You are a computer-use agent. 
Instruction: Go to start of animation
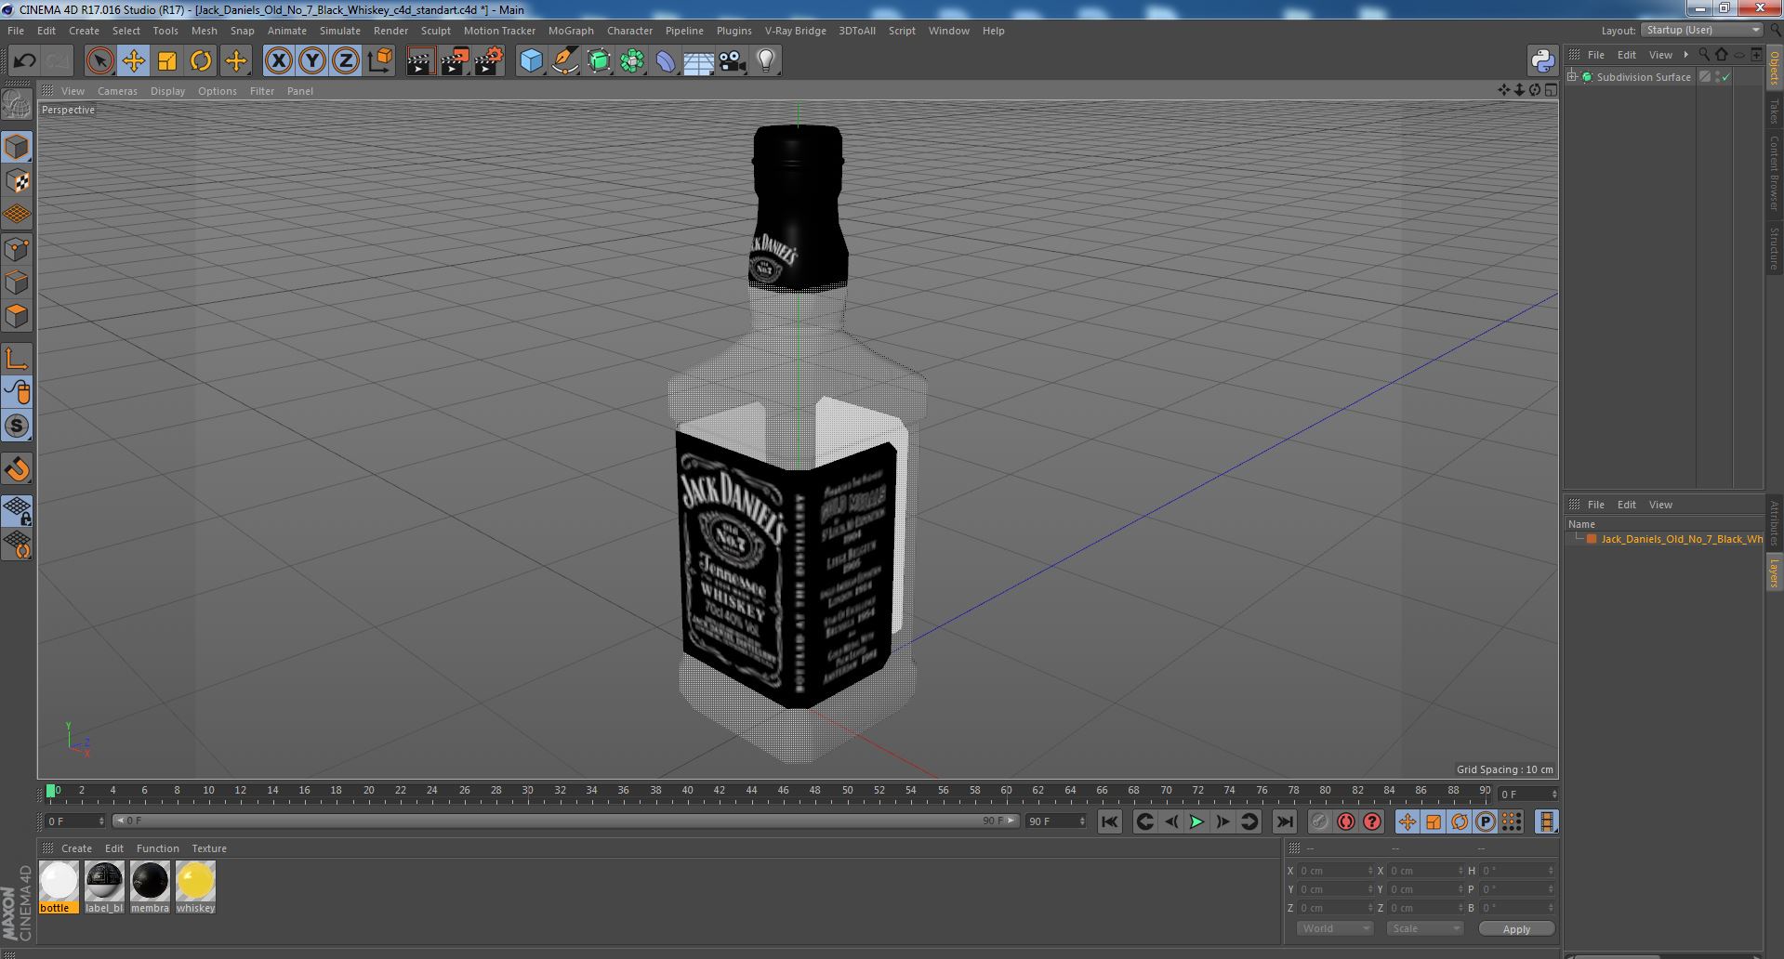1109,821
